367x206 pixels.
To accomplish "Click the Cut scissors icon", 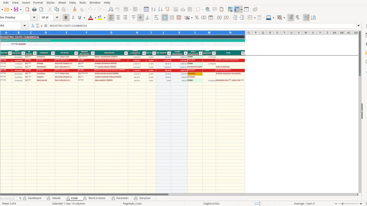I will tap(50, 9).
